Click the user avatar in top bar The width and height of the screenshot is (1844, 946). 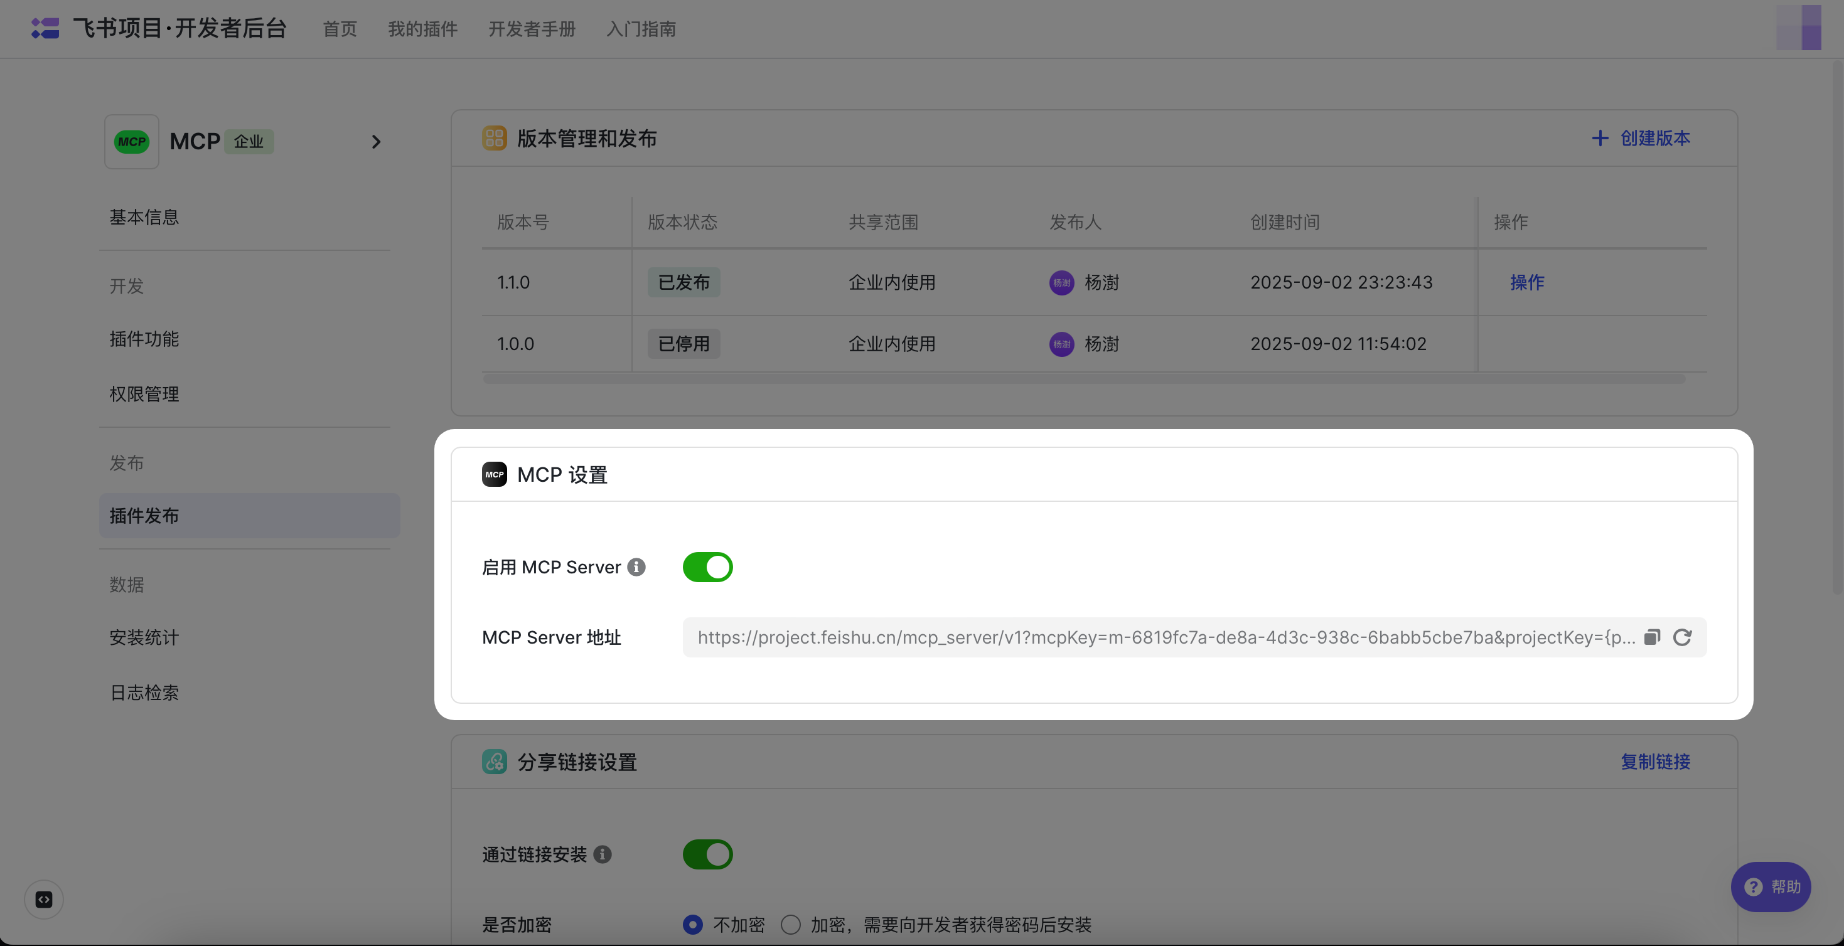[1798, 28]
